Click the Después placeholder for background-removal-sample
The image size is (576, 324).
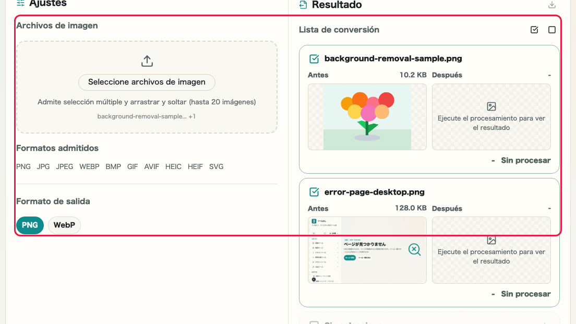pos(491,117)
